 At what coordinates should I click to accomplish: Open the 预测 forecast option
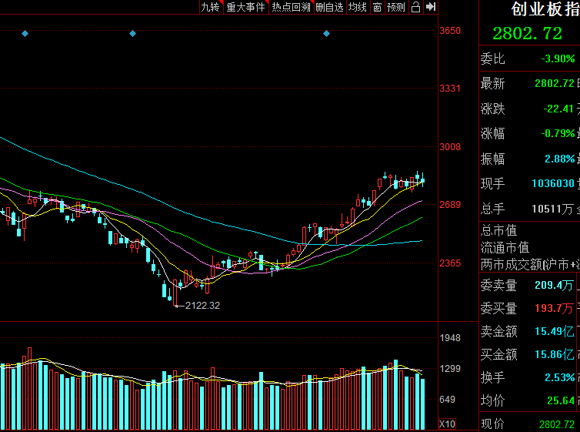[x=395, y=7]
